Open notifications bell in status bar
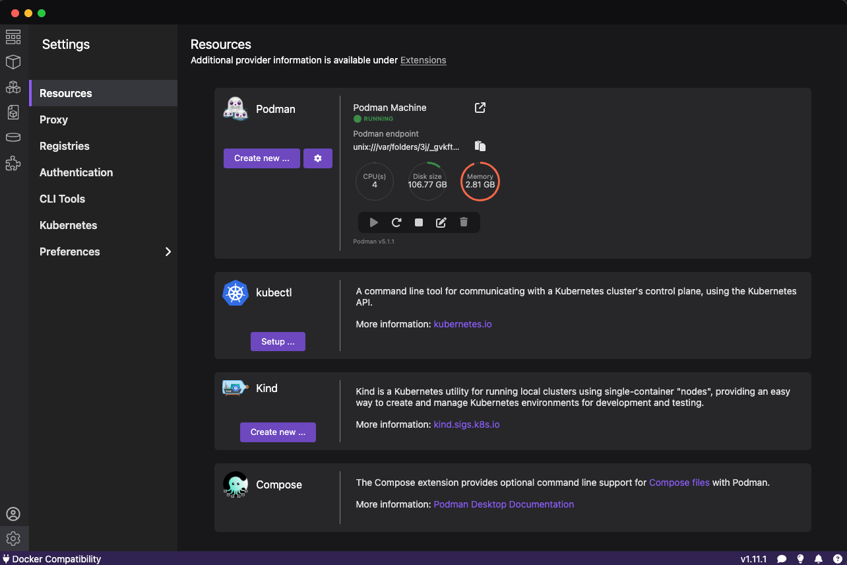The image size is (847, 565). 819,559
